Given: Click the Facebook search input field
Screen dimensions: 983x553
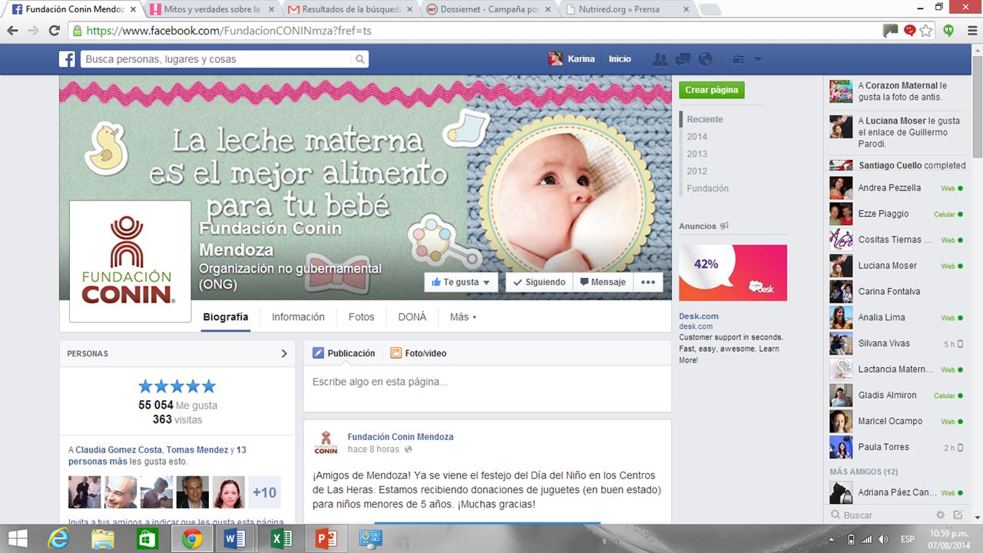Looking at the screenshot, I should click(217, 59).
